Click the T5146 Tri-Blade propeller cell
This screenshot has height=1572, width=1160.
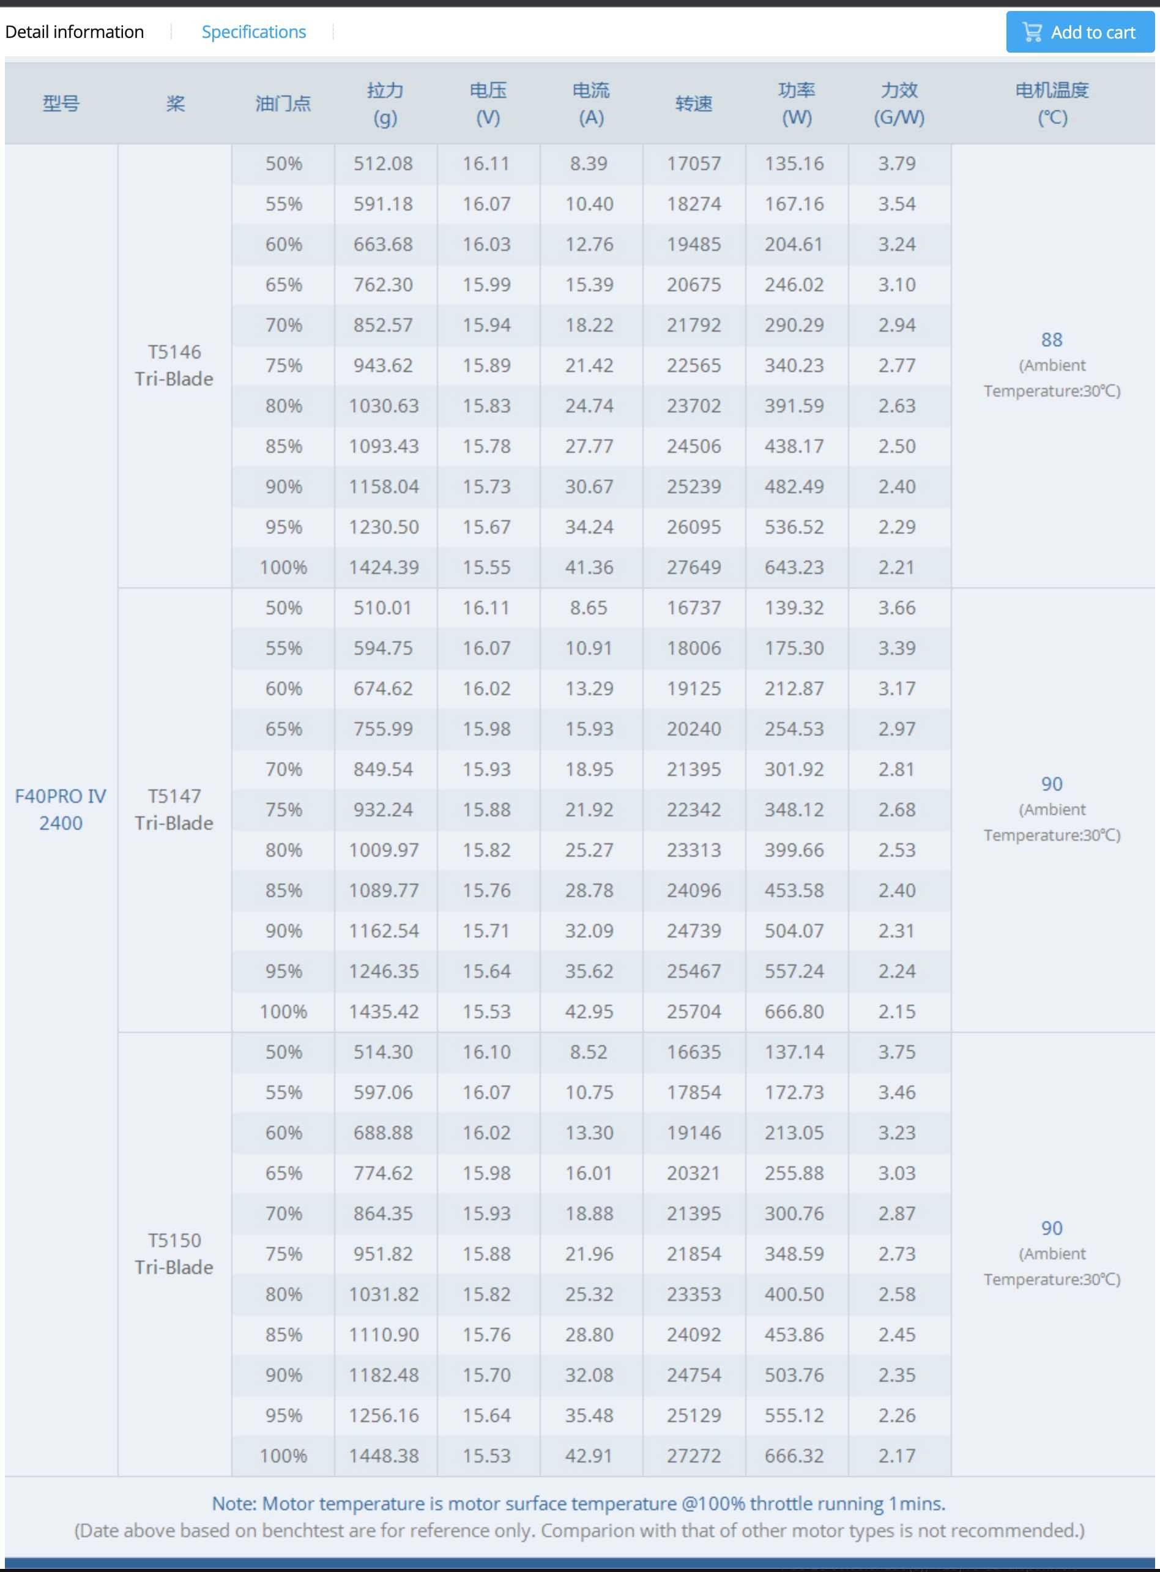(x=174, y=366)
